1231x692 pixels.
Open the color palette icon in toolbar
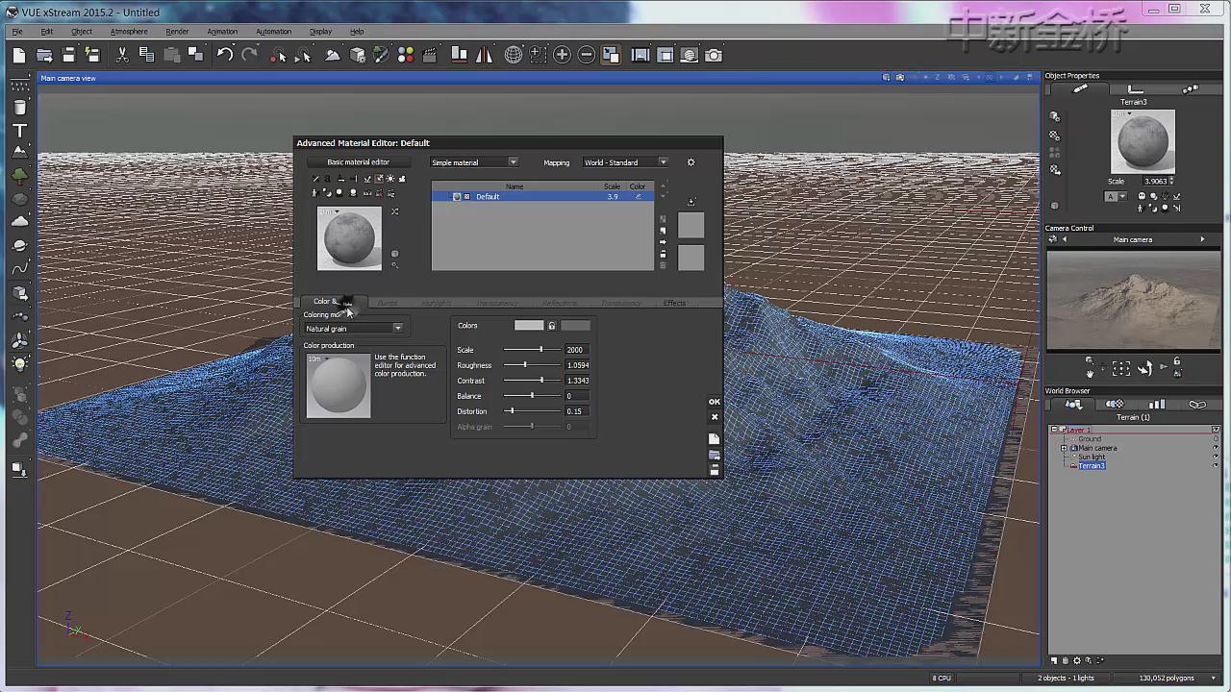coord(406,55)
